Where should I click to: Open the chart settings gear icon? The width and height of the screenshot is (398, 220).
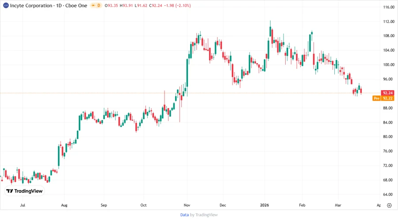(389, 205)
